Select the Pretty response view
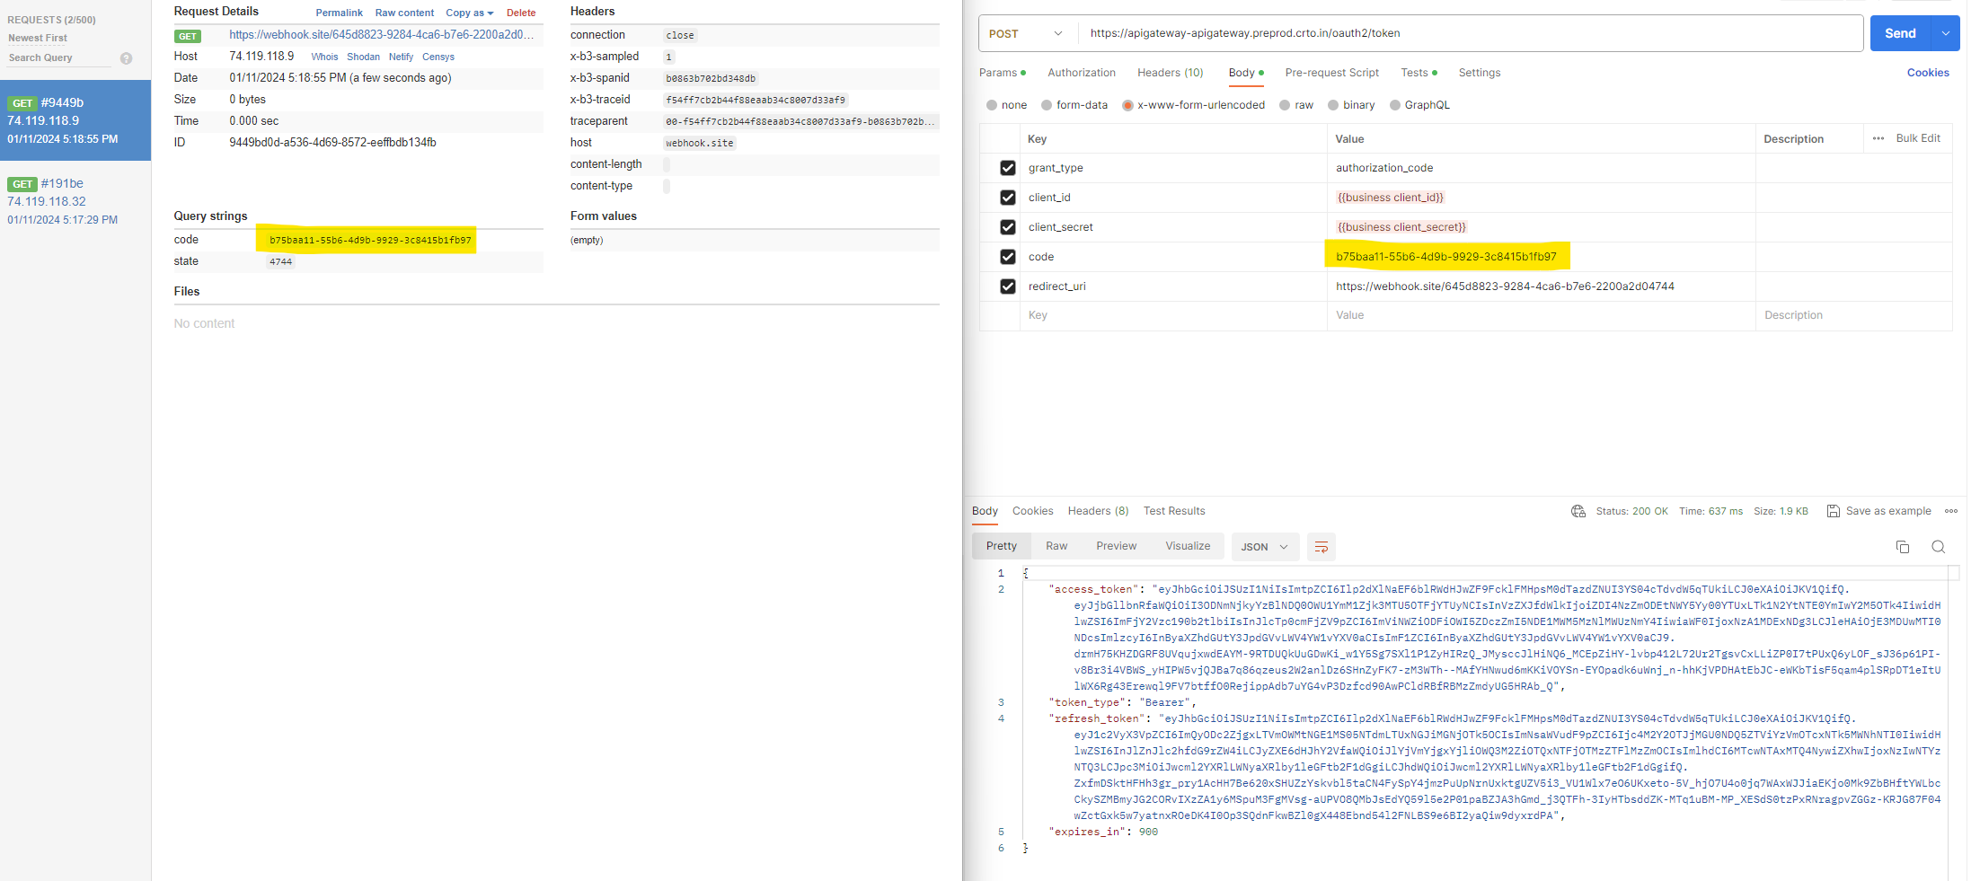 tap(1001, 546)
